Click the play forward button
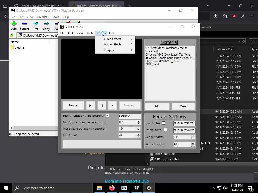This screenshot has width=258, height=193. tap(112, 105)
